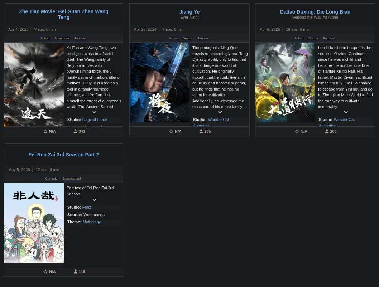
Task: Click the star score icon on Zhe Tian card
Action: coord(45,132)
